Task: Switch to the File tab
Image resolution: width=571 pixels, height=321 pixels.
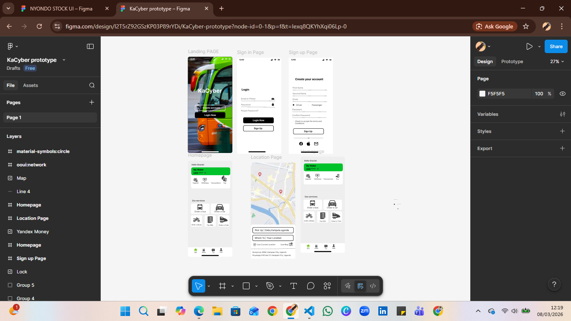Action: point(10,85)
